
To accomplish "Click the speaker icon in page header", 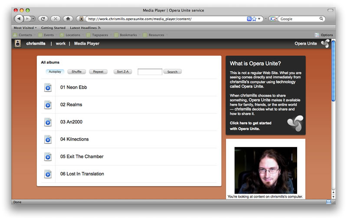I will click(x=18, y=44).
